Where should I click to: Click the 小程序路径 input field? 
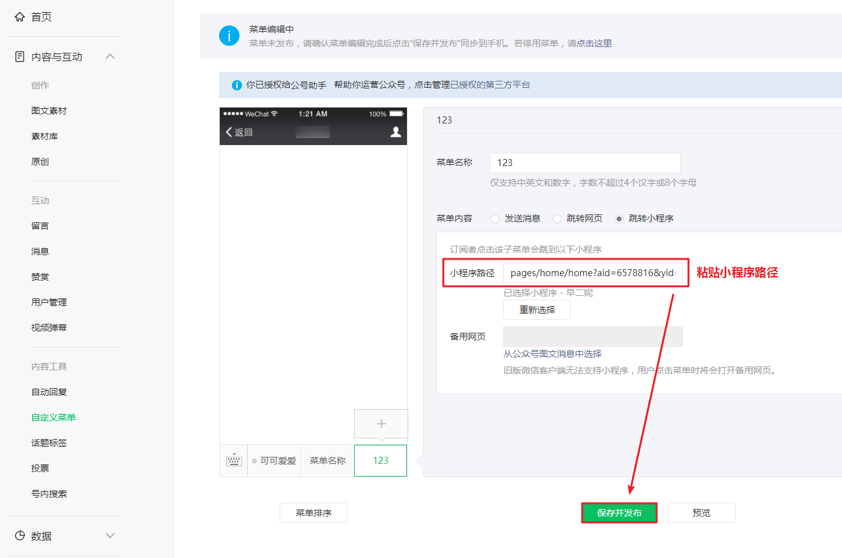[x=593, y=274]
